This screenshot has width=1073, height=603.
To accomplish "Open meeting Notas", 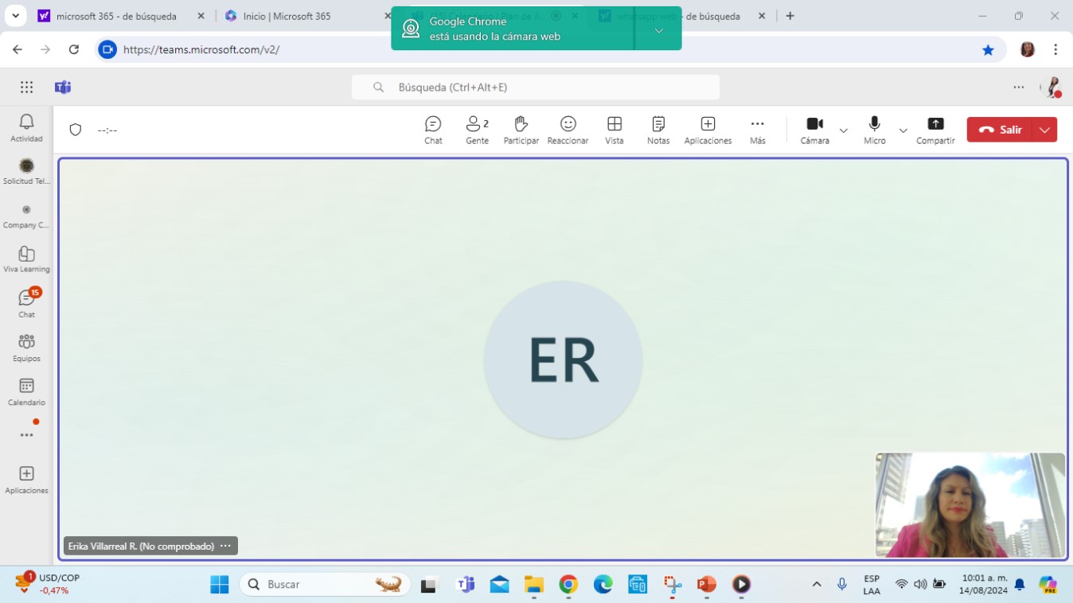I will click(x=658, y=130).
